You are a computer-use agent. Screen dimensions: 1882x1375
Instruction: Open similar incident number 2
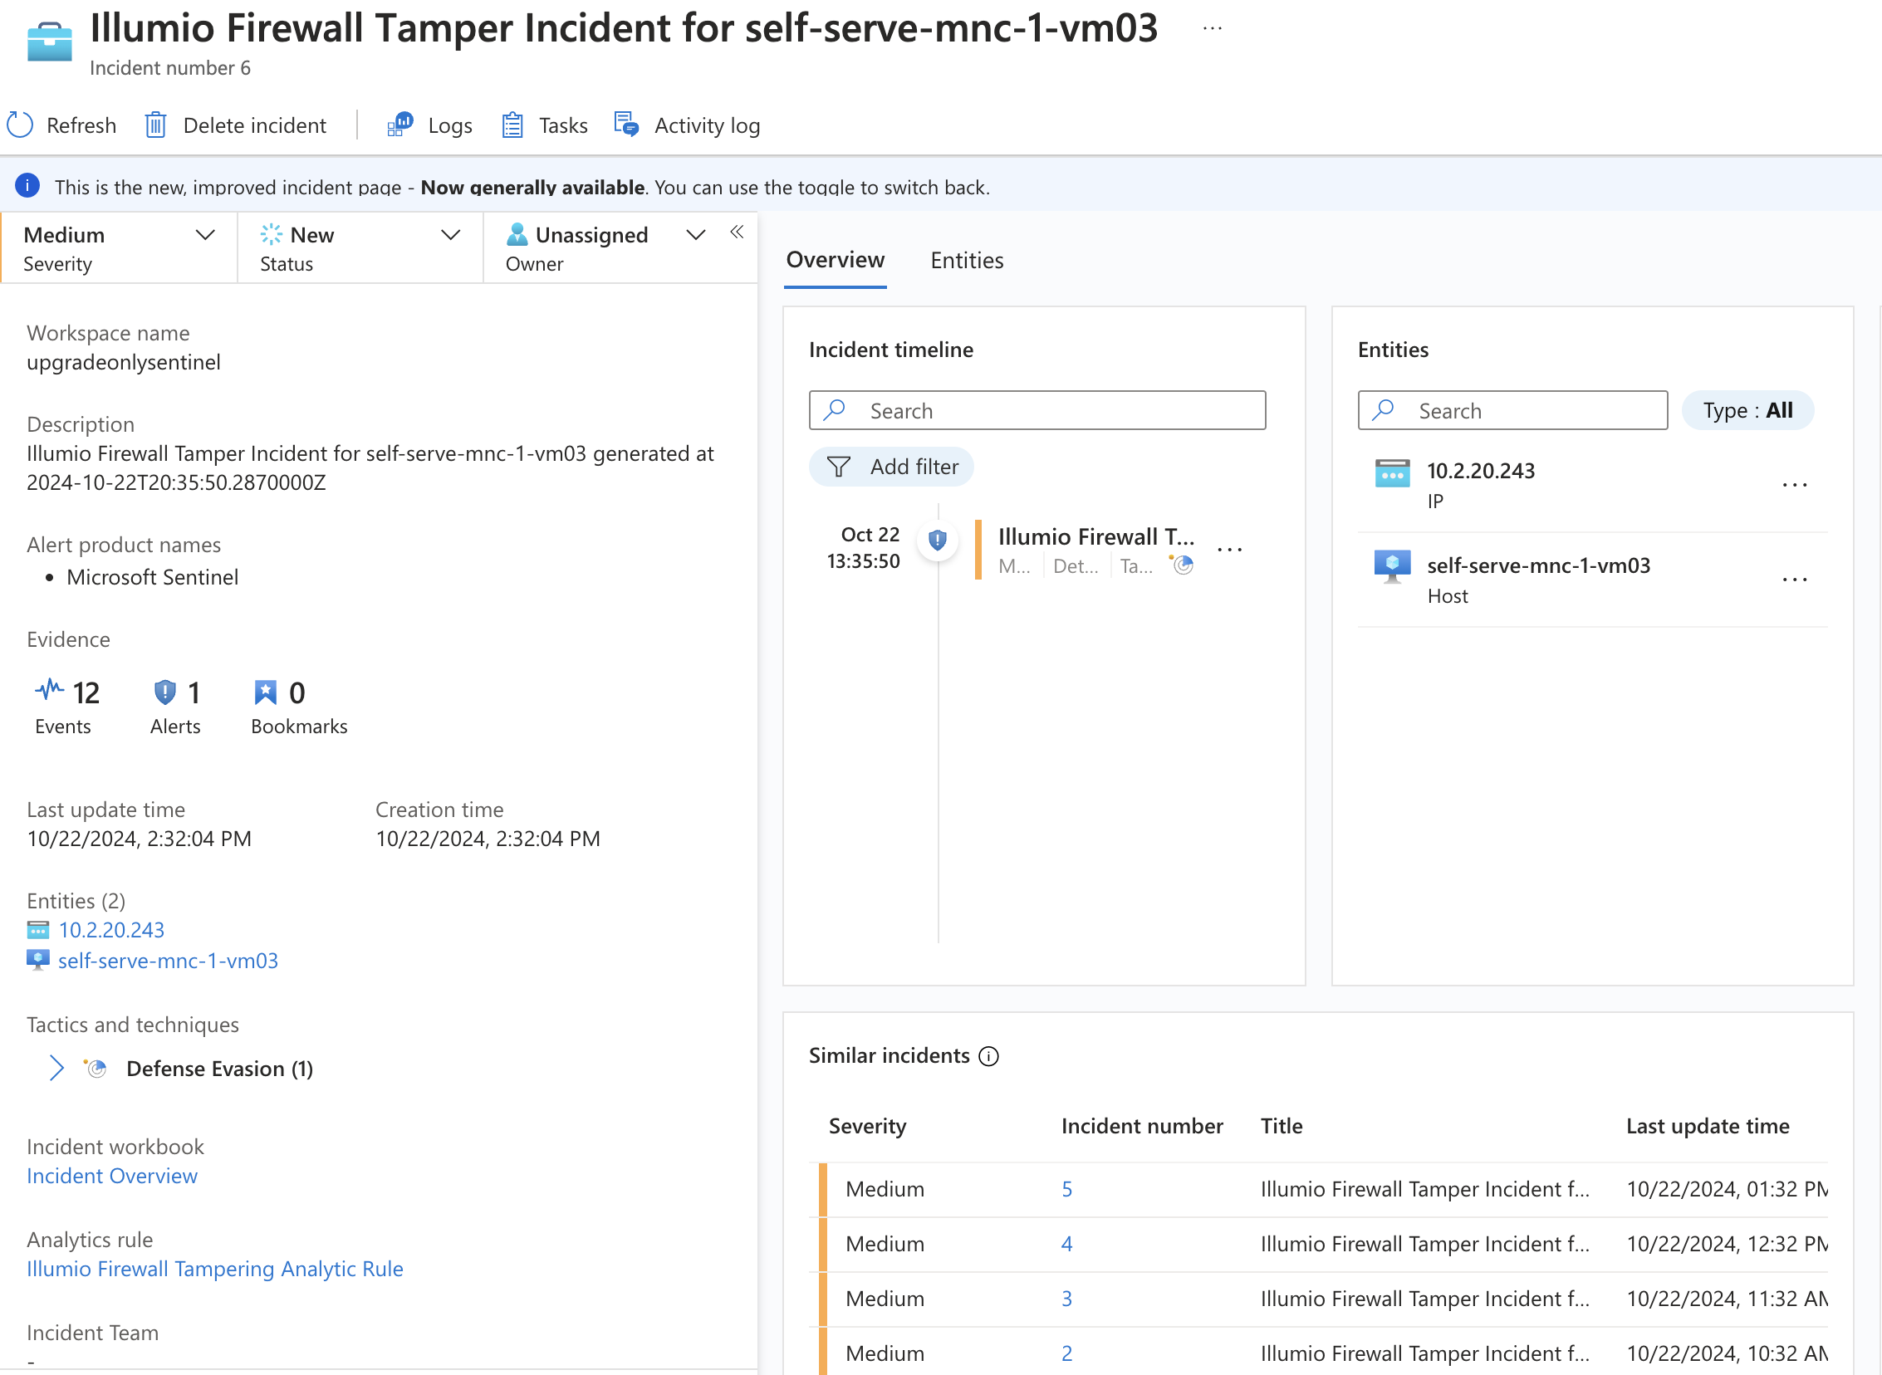coord(1066,1354)
